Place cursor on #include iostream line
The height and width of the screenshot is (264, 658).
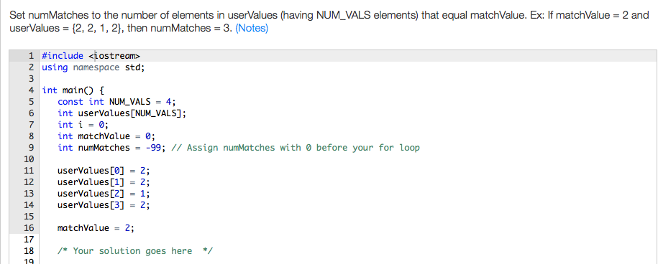(x=91, y=56)
